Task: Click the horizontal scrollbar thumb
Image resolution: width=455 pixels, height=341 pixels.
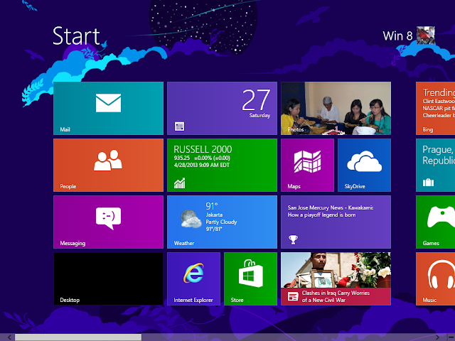Action: pos(78,337)
